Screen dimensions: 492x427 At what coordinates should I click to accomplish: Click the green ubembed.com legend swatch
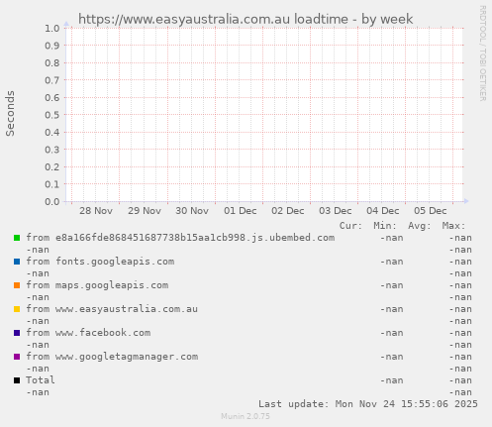[17, 238]
